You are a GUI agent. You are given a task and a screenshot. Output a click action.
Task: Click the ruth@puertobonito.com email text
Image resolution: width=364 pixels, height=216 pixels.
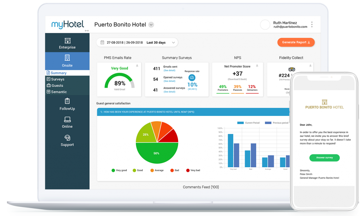point(290,27)
